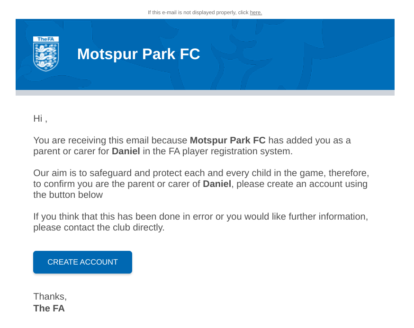This screenshot has height=328, width=414.
Task: Click the 'Hi ,' greeting line
Action: [x=40, y=118]
